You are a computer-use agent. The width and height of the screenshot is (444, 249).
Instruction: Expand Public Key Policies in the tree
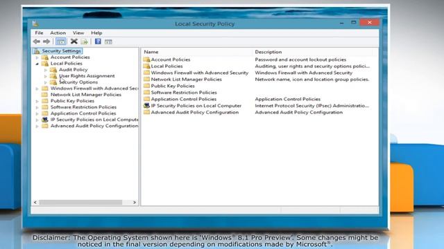click(37, 101)
